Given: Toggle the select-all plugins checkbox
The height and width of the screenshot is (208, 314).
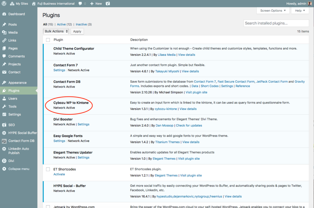Looking at the screenshot, I should click(48, 40).
